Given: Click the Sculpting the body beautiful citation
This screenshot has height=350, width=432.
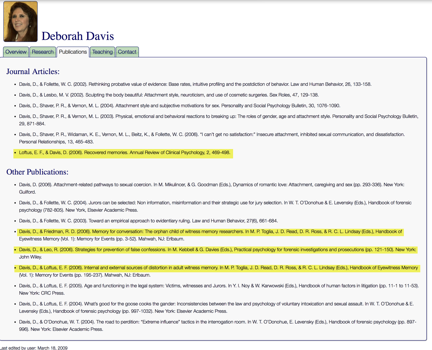Looking at the screenshot, I should pyautogui.click(x=169, y=95).
